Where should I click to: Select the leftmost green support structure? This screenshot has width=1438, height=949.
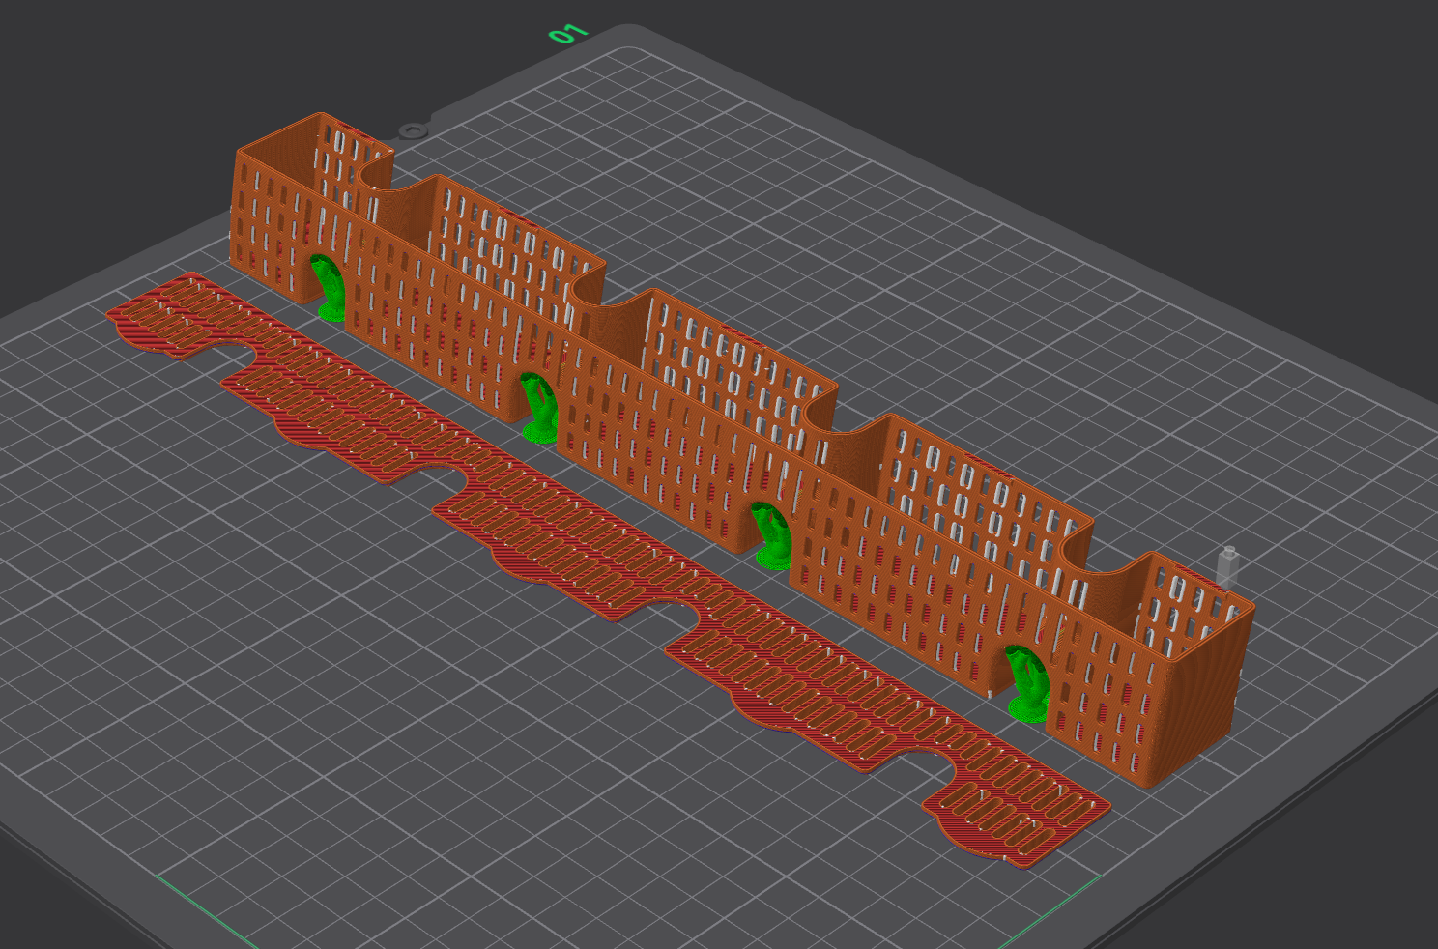pyautogui.click(x=331, y=288)
